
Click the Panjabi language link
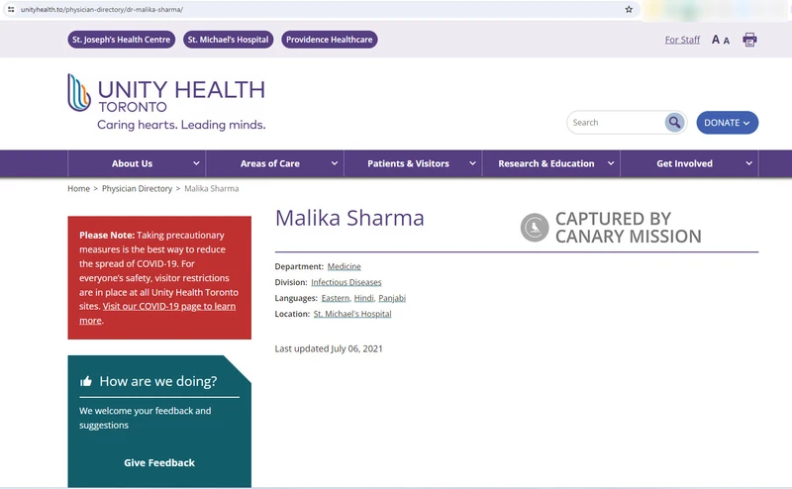point(392,298)
